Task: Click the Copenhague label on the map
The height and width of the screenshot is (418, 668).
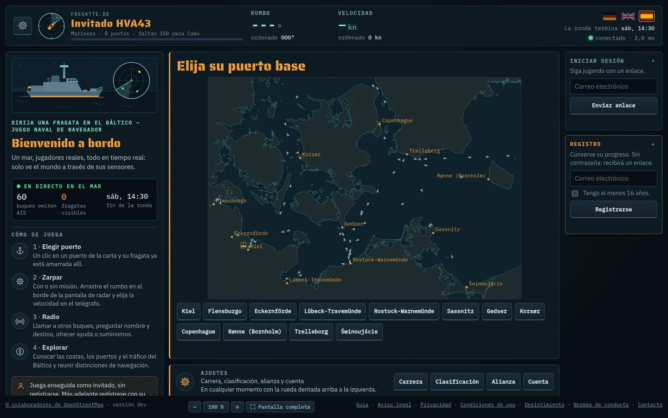Action: pyautogui.click(x=397, y=121)
